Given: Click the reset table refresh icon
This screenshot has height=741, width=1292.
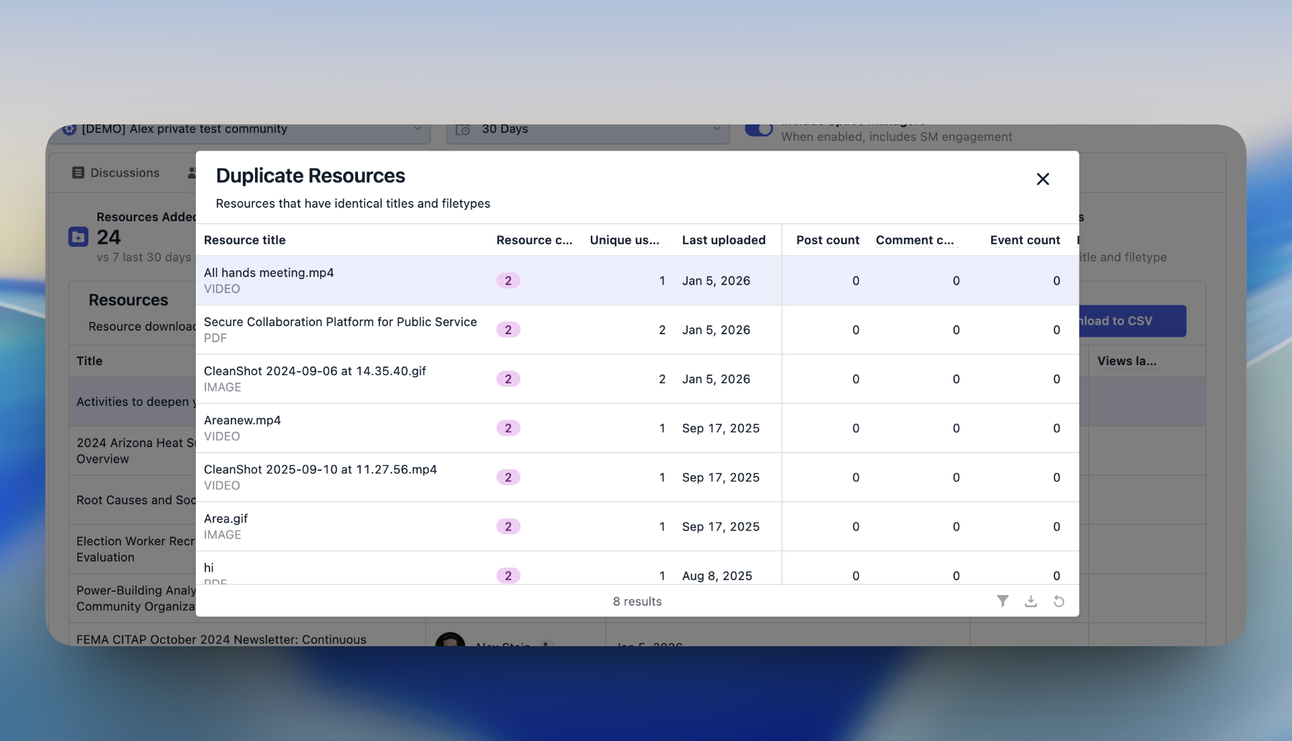Looking at the screenshot, I should click(1058, 601).
